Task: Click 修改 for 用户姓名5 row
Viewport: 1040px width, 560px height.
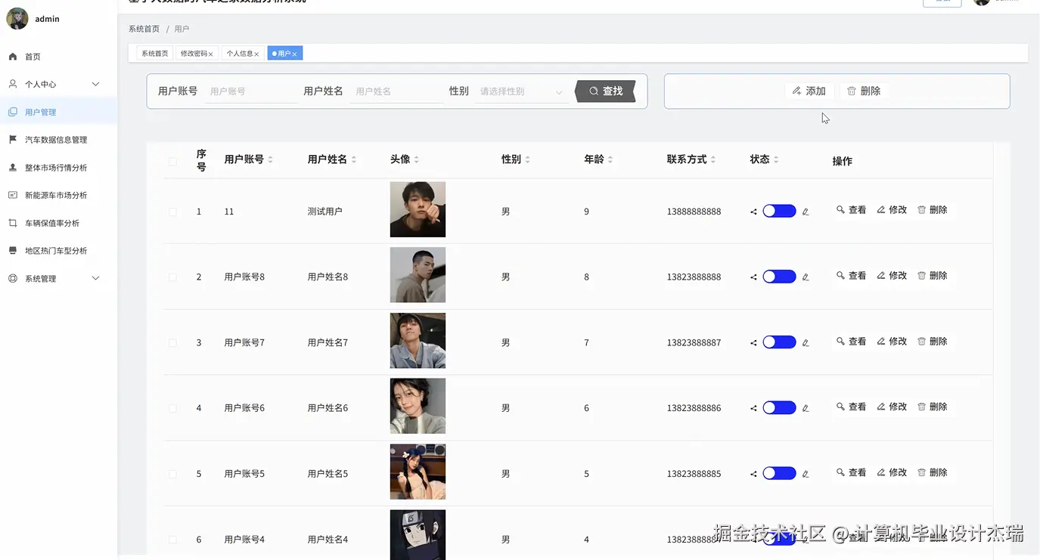Action: tap(892, 472)
